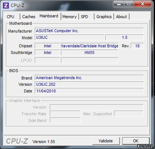Select the Havendale/Clarkdale Host Bridge field
This screenshot has height=149, width=155.
click(x=90, y=46)
